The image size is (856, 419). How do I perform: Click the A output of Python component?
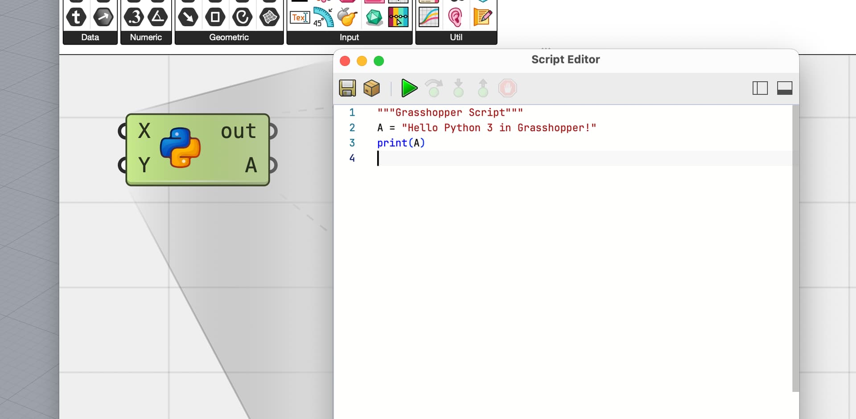point(251,165)
